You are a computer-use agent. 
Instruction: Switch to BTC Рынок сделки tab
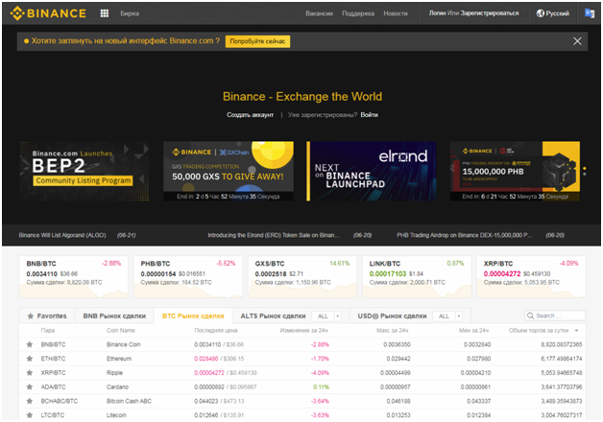193,316
